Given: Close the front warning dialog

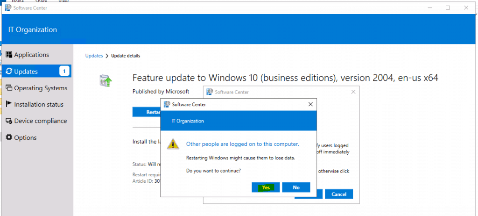Looking at the screenshot, I should 310,104.
